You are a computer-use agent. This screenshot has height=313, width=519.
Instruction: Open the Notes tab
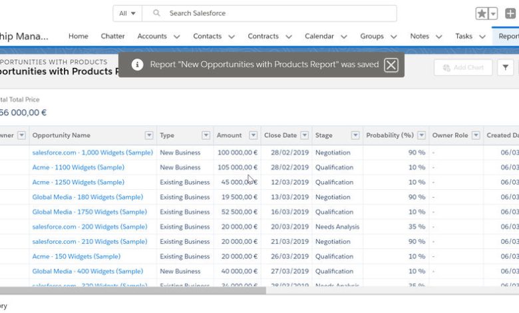419,36
